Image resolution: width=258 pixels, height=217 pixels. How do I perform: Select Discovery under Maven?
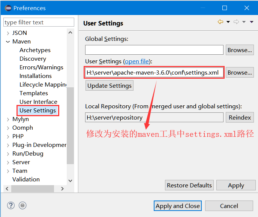pyautogui.click(x=33, y=59)
